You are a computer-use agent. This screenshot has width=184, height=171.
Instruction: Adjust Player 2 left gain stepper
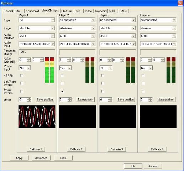click(x=69, y=60)
